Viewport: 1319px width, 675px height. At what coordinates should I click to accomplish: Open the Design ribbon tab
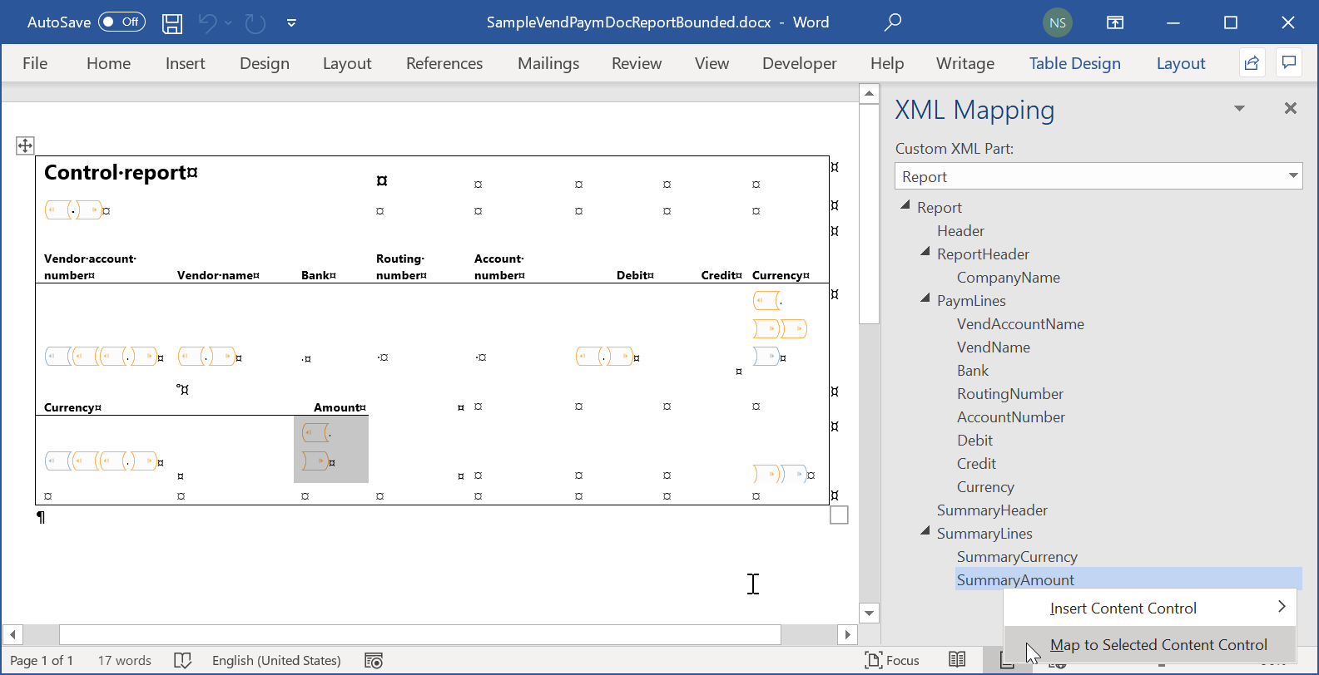(265, 63)
